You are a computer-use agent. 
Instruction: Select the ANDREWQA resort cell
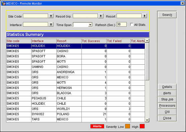tap(69, 72)
